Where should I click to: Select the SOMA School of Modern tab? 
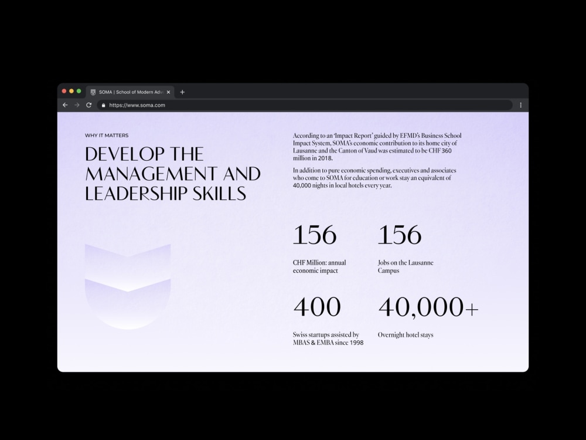(x=130, y=92)
